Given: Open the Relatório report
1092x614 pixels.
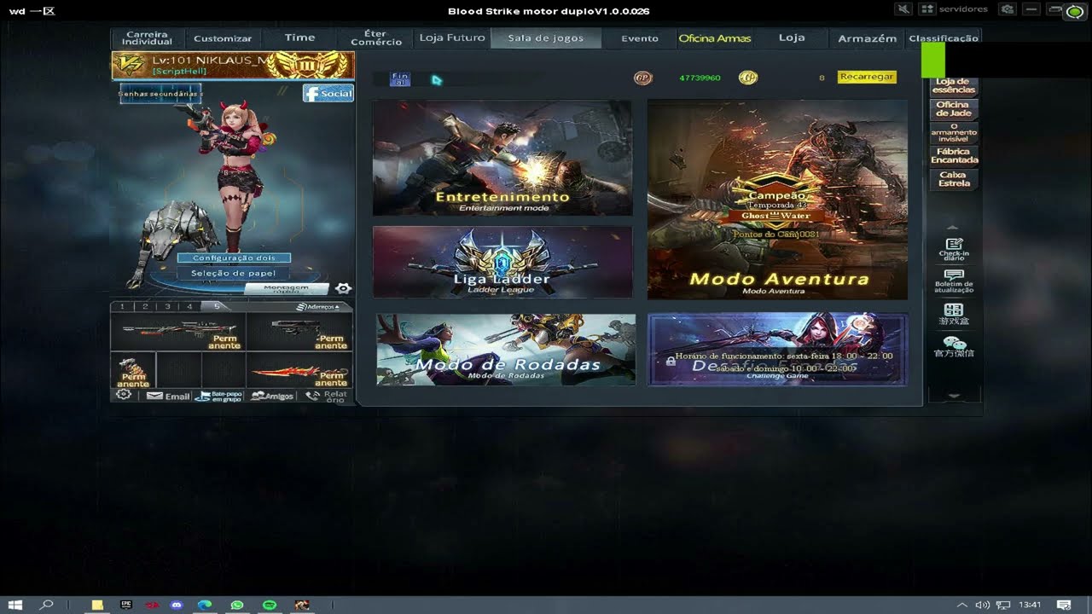Looking at the screenshot, I should click(x=327, y=396).
